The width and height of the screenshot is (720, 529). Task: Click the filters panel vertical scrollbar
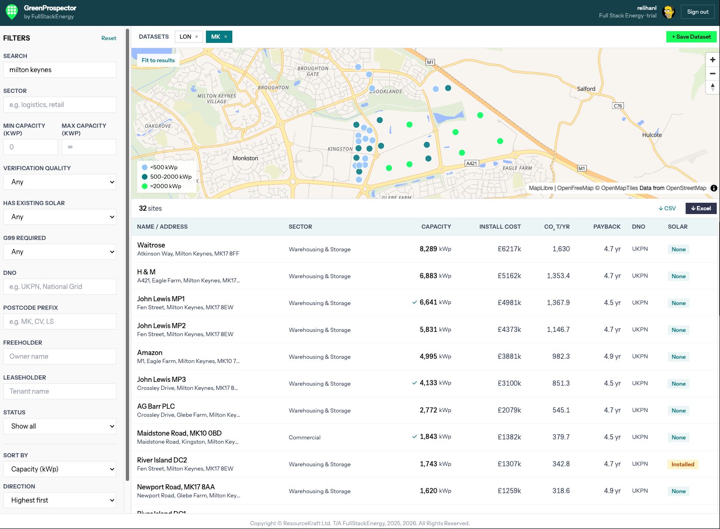click(127, 255)
